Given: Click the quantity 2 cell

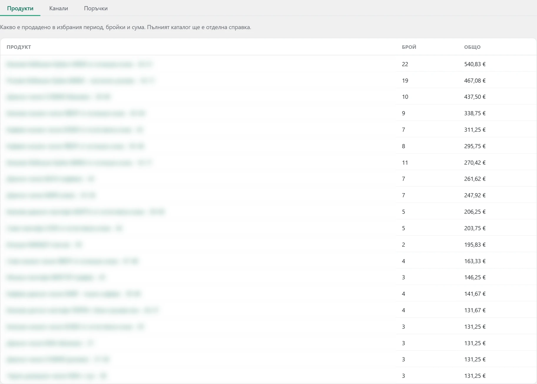Looking at the screenshot, I should tap(404, 245).
